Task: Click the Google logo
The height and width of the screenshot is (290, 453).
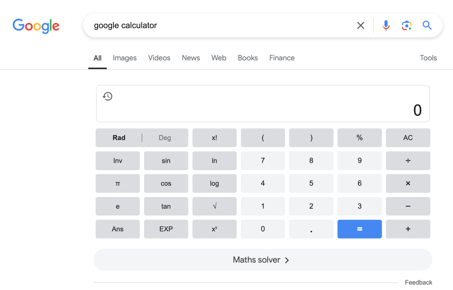Action: pos(36,26)
